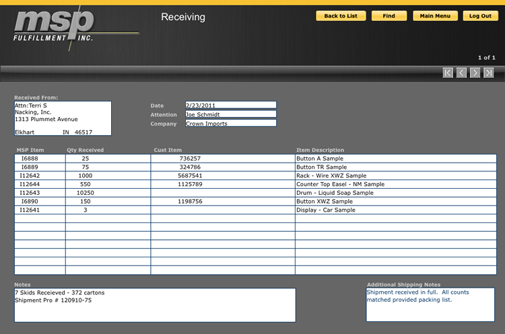Click the Back to List button

(x=341, y=15)
